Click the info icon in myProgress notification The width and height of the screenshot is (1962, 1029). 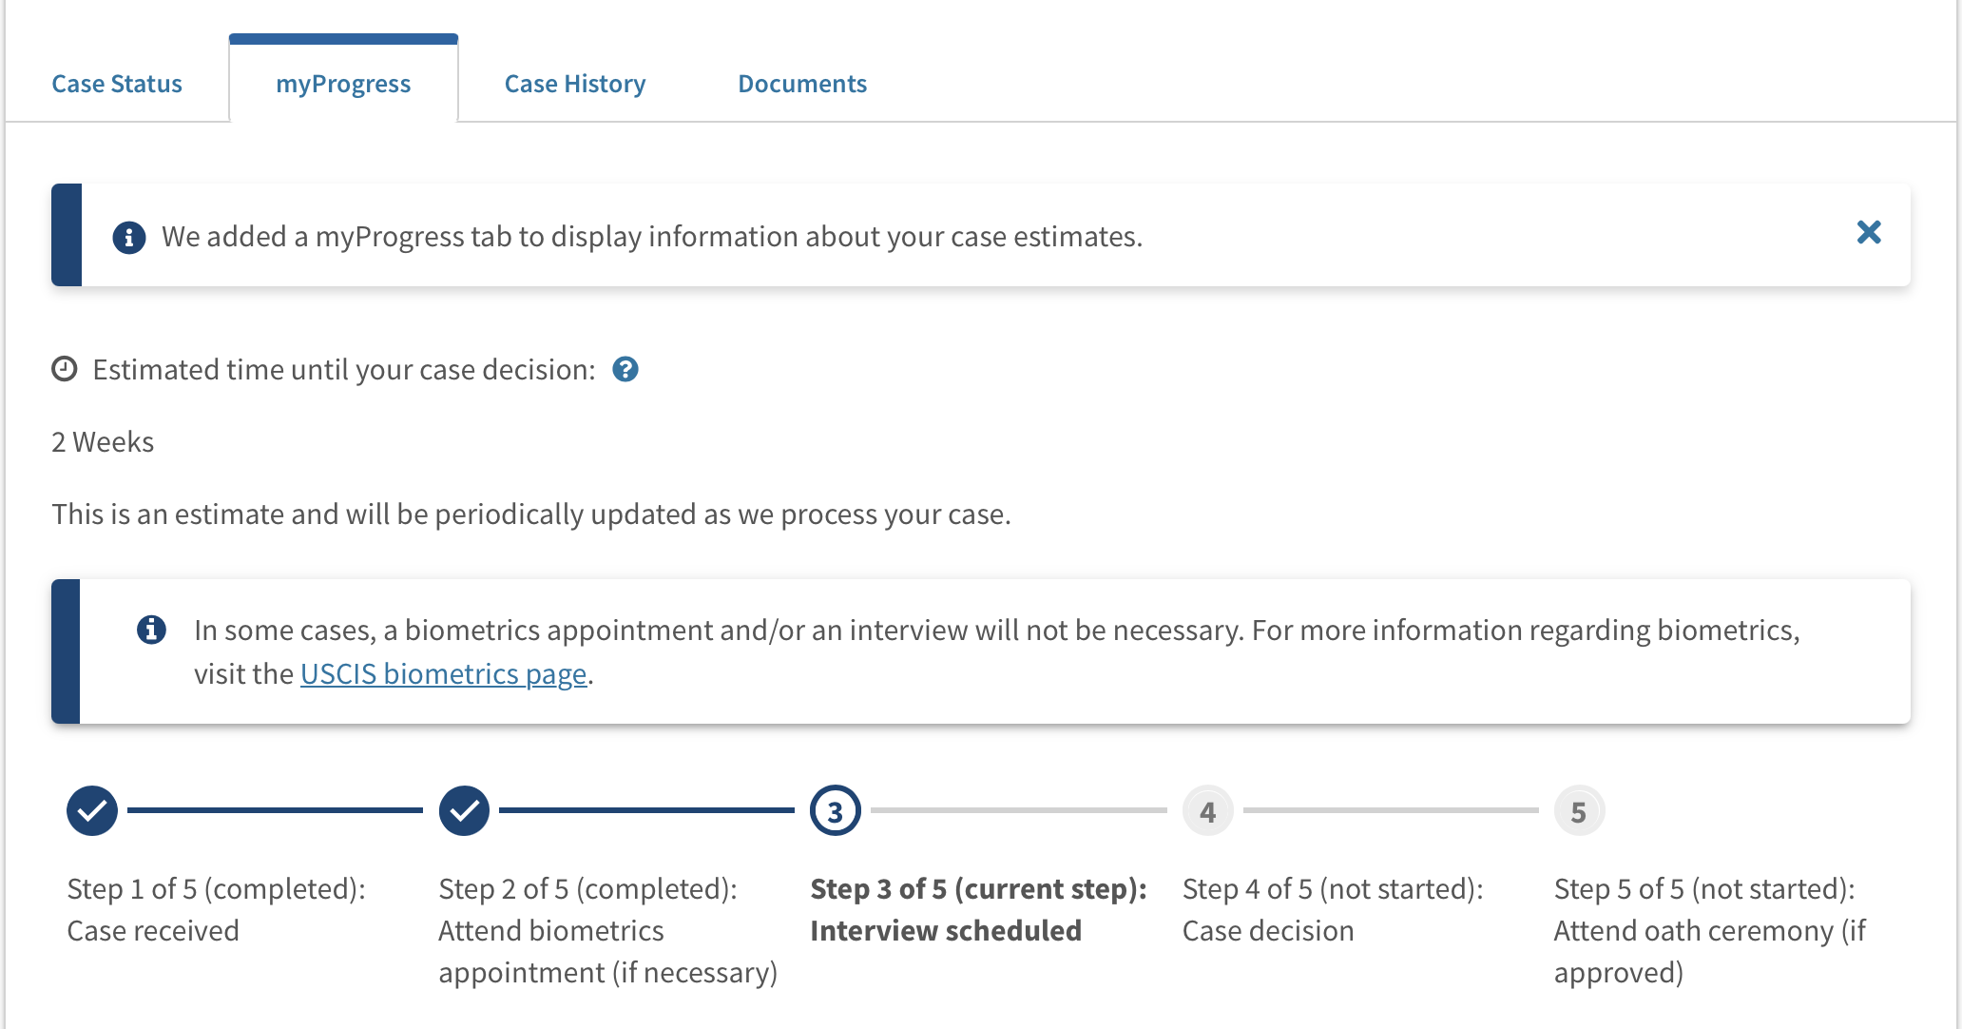click(129, 237)
